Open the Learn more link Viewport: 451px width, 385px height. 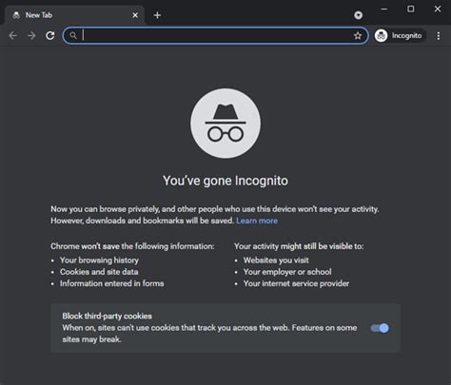pyautogui.click(x=257, y=221)
